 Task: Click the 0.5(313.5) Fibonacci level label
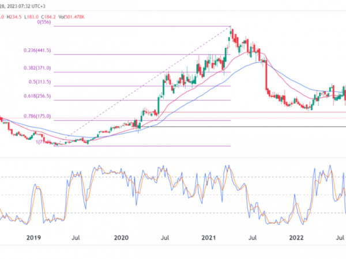(x=40, y=82)
